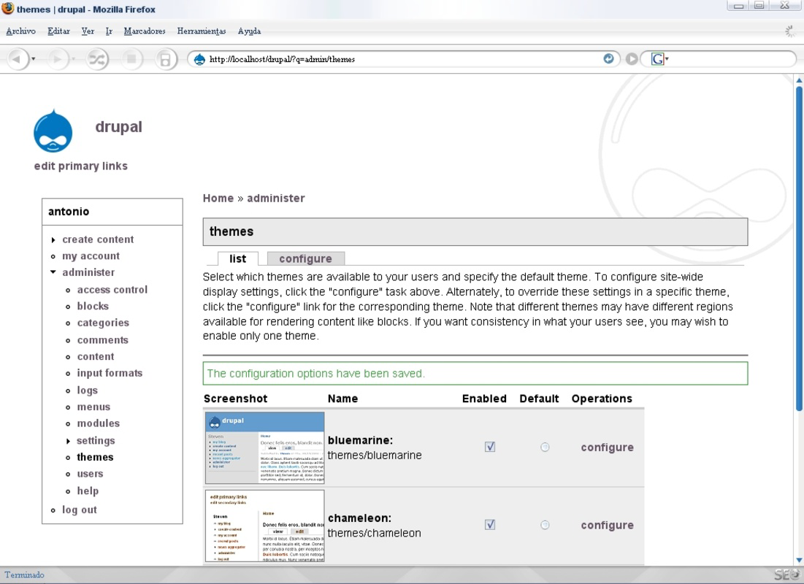
Task: Collapse the administer tree arrow
Action: (53, 272)
